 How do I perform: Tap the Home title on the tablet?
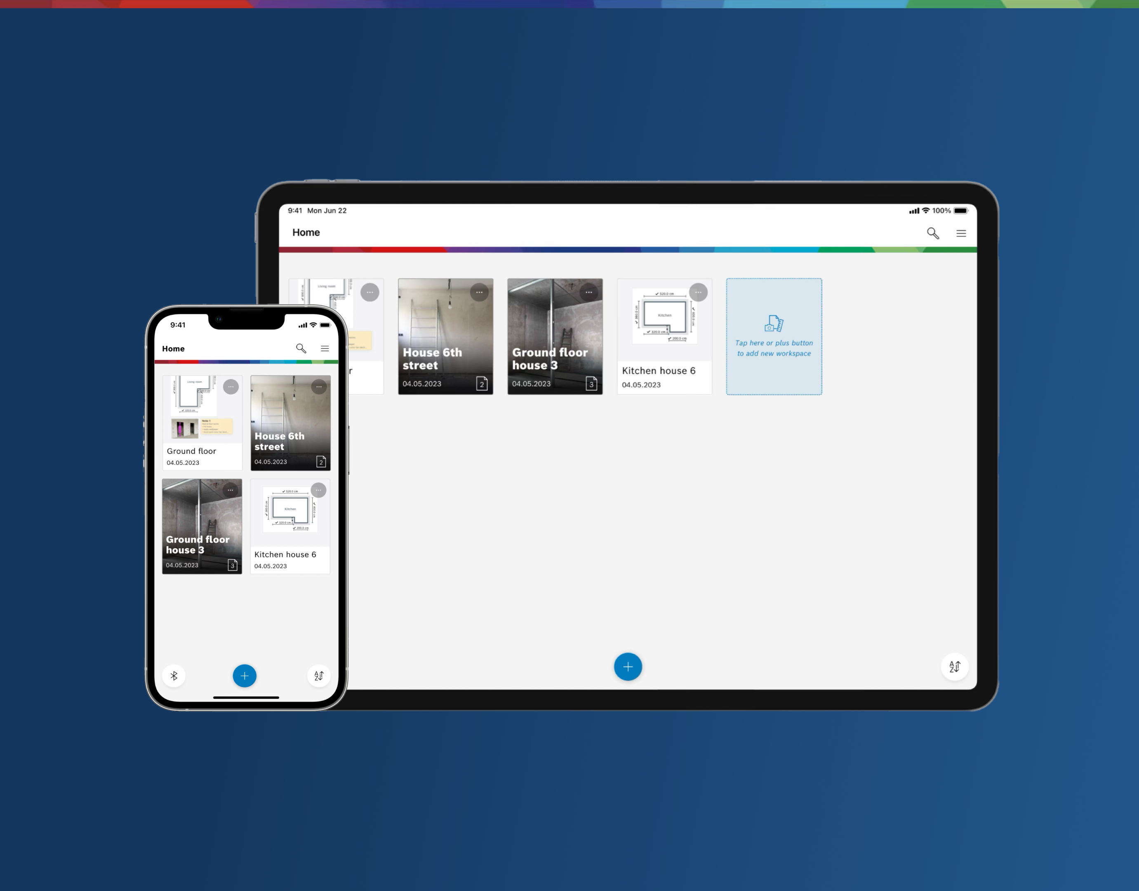[x=306, y=233]
